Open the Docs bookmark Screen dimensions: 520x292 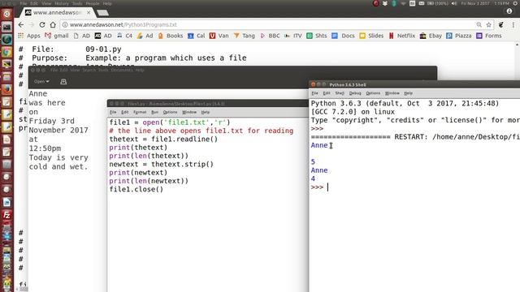pos(343,36)
